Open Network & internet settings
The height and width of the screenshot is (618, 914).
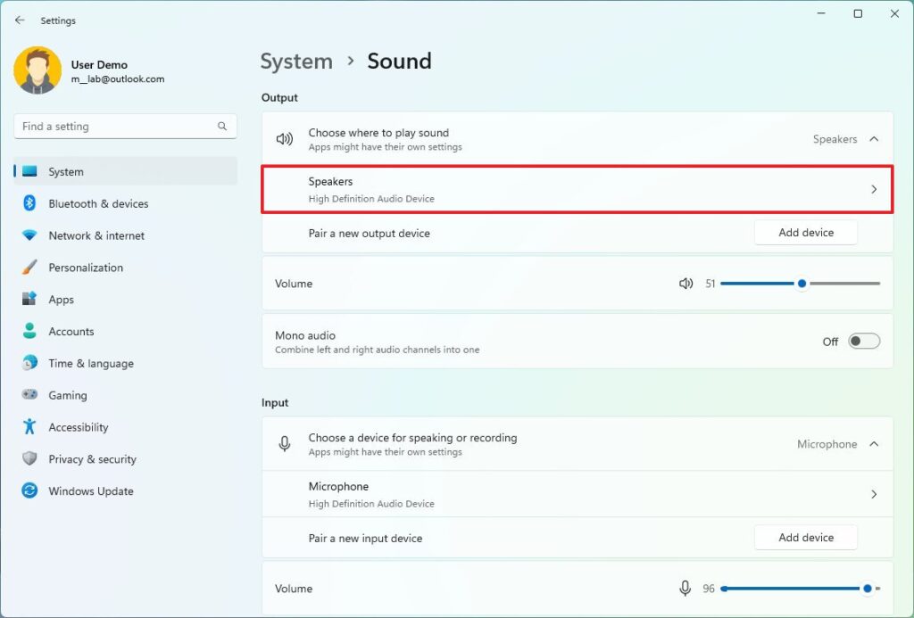(x=98, y=235)
